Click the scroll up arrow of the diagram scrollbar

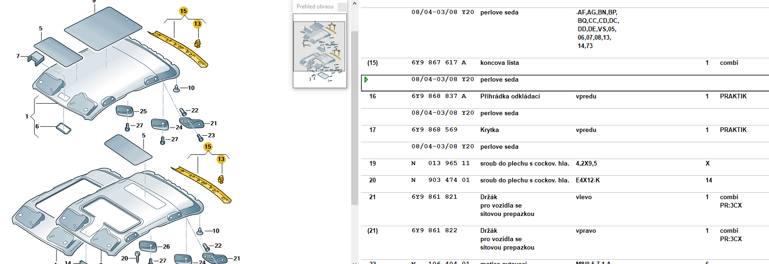(354, 4)
